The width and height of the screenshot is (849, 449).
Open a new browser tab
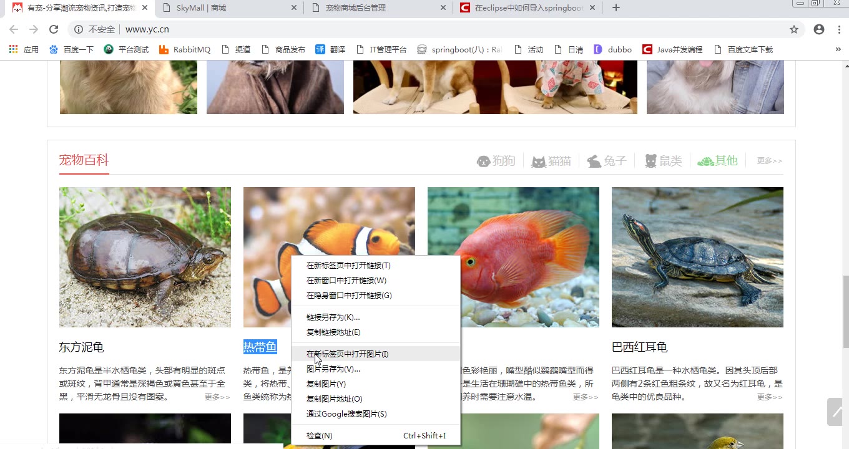click(x=616, y=7)
